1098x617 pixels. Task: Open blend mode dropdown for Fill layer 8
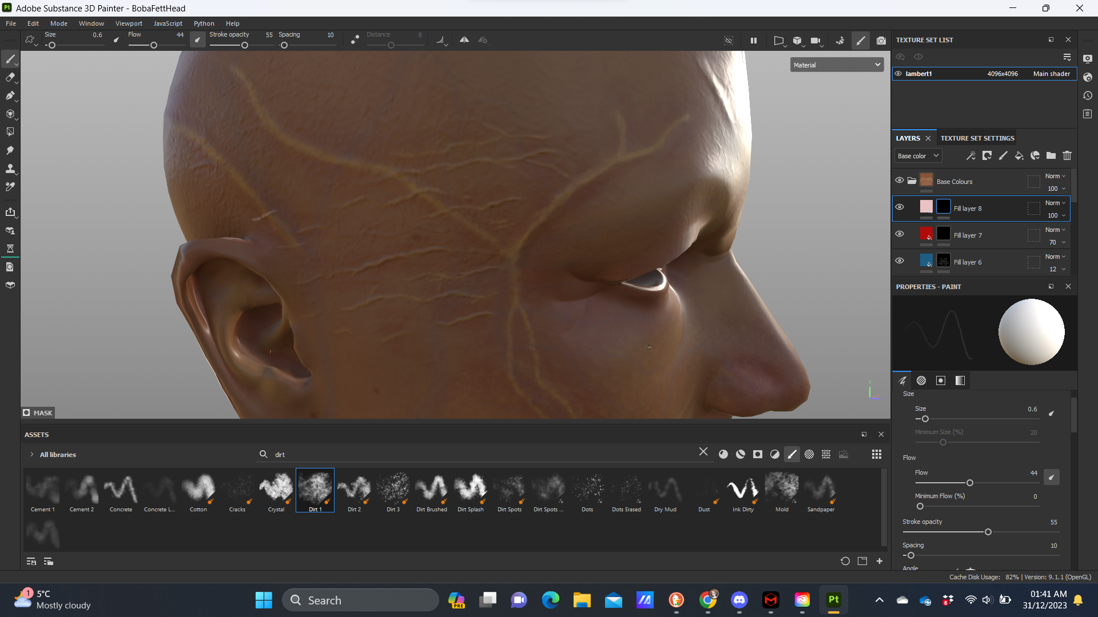click(x=1055, y=203)
